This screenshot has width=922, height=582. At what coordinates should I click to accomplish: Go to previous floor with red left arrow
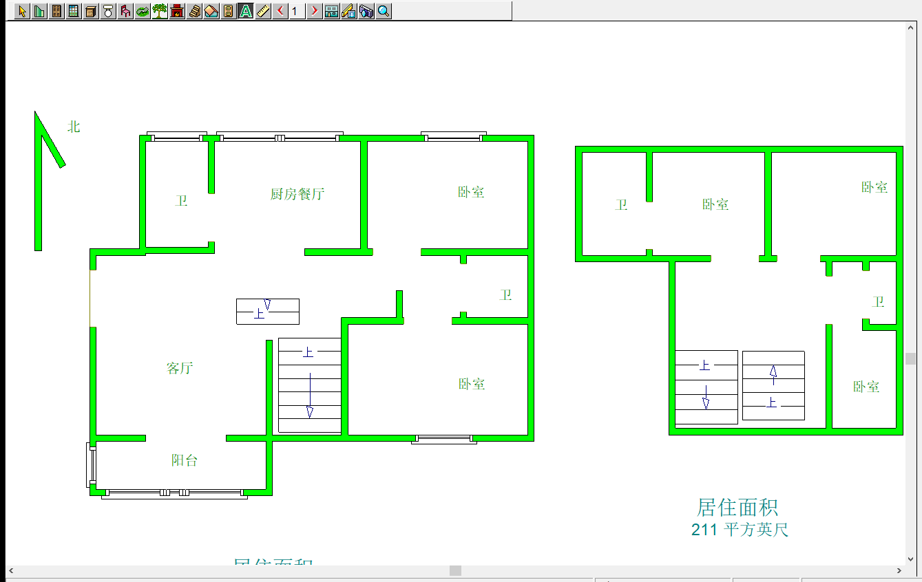click(280, 11)
